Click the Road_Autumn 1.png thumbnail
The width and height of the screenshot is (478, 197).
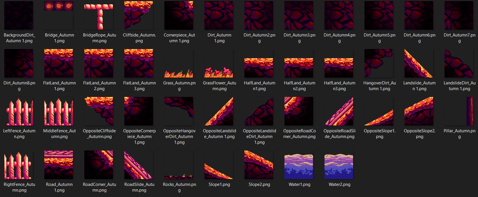[x=59, y=165]
